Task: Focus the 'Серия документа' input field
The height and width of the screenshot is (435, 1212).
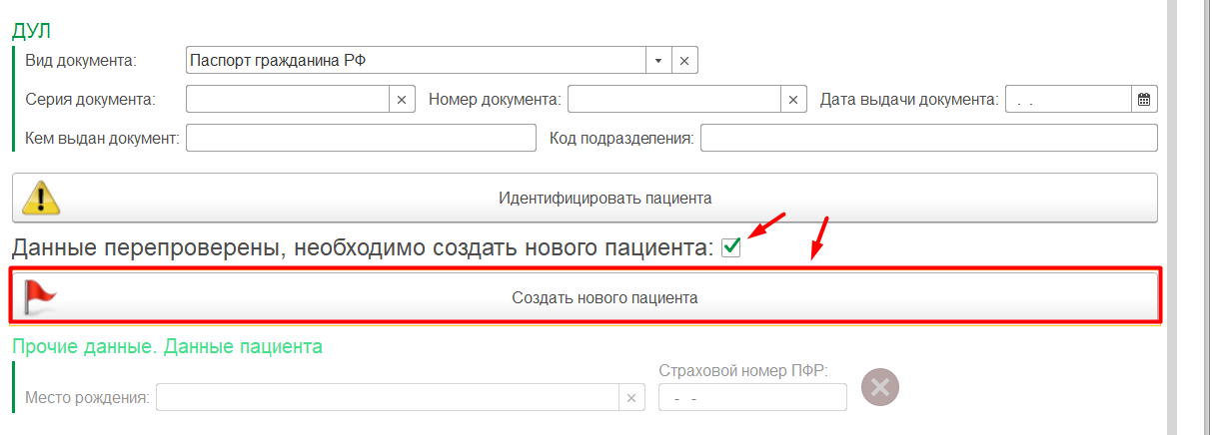Action: point(287,100)
